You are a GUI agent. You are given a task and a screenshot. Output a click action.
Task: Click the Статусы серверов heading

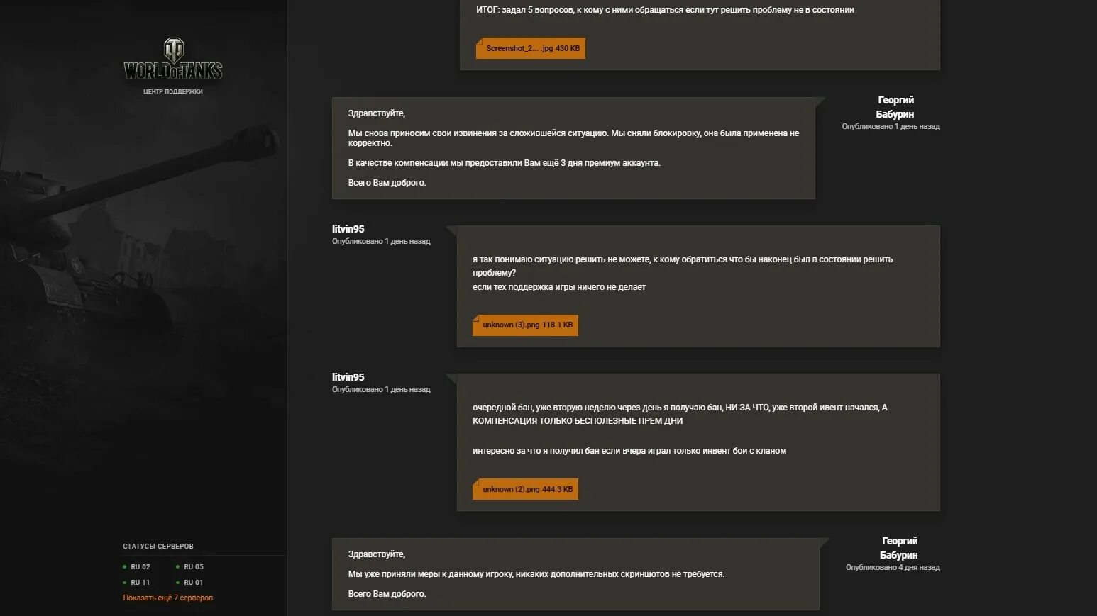click(158, 547)
